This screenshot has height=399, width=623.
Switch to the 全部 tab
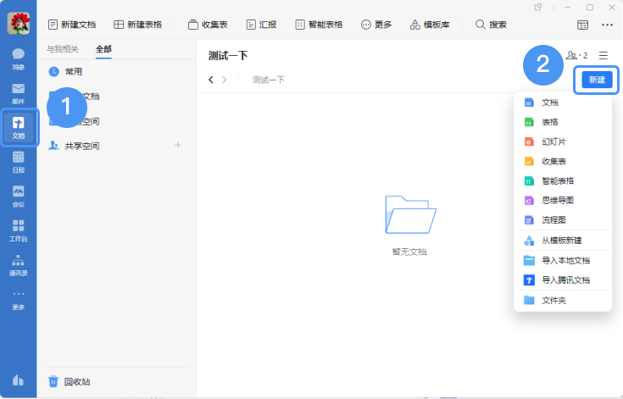click(103, 49)
